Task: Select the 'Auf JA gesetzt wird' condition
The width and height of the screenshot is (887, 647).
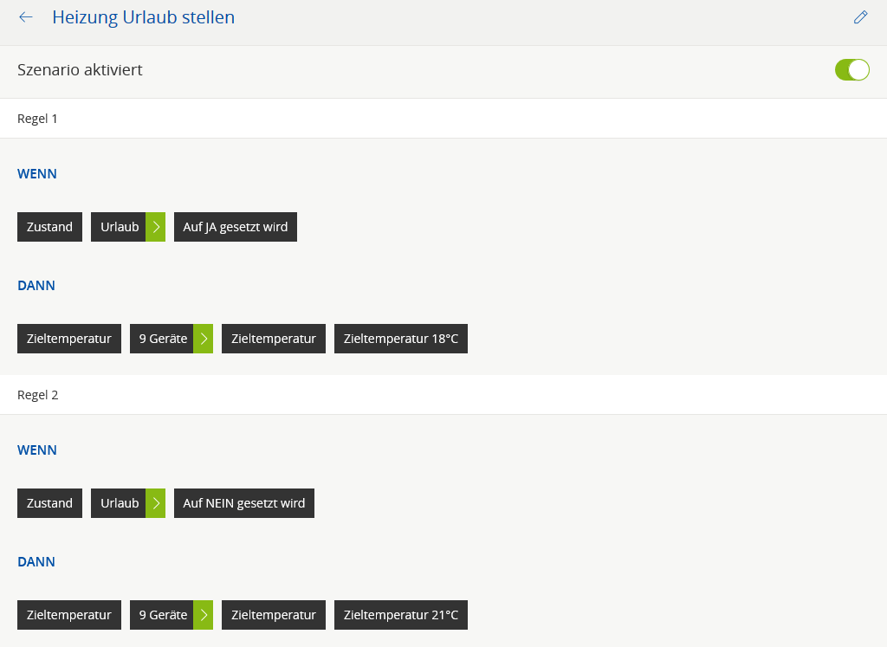Action: (235, 227)
